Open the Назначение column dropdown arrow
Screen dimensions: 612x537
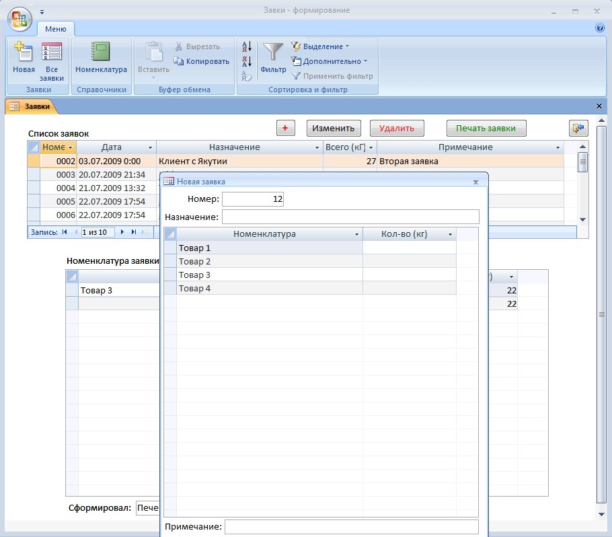tap(317, 147)
